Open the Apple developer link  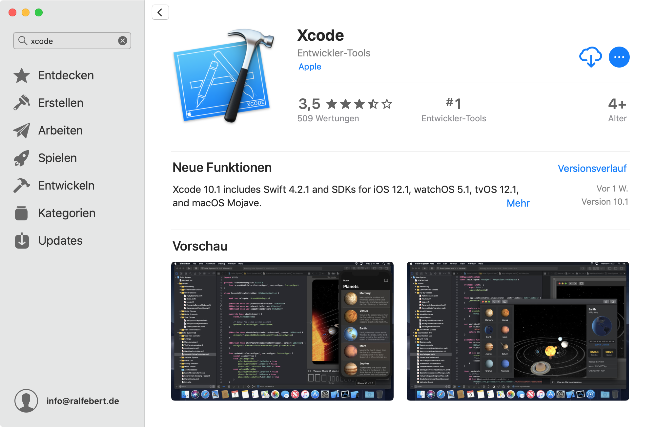[x=310, y=67]
